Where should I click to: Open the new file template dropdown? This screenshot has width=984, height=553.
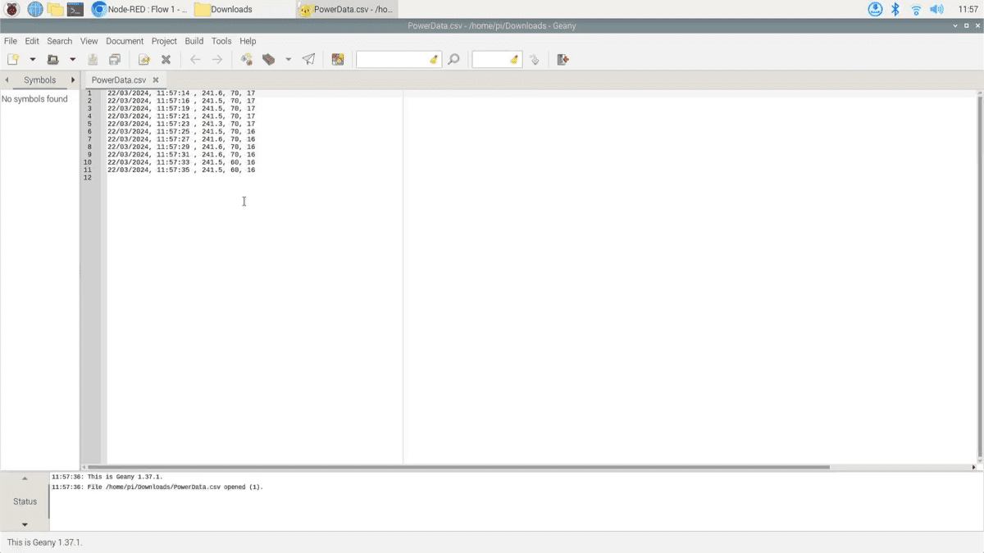[x=31, y=59]
